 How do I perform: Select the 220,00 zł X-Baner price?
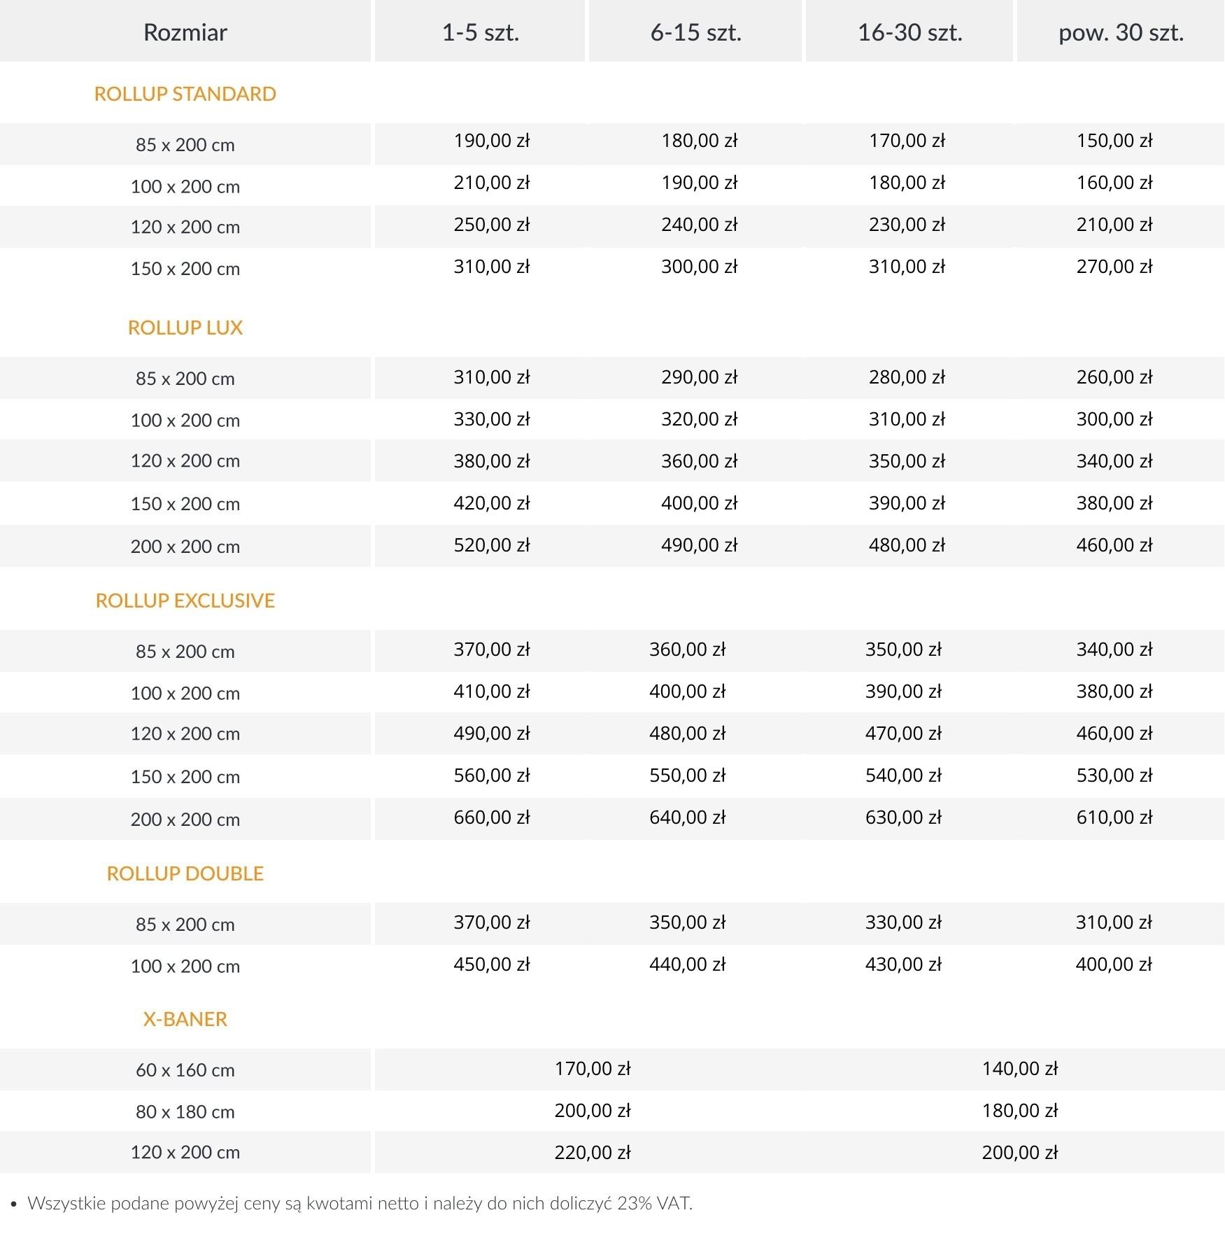592,1153
